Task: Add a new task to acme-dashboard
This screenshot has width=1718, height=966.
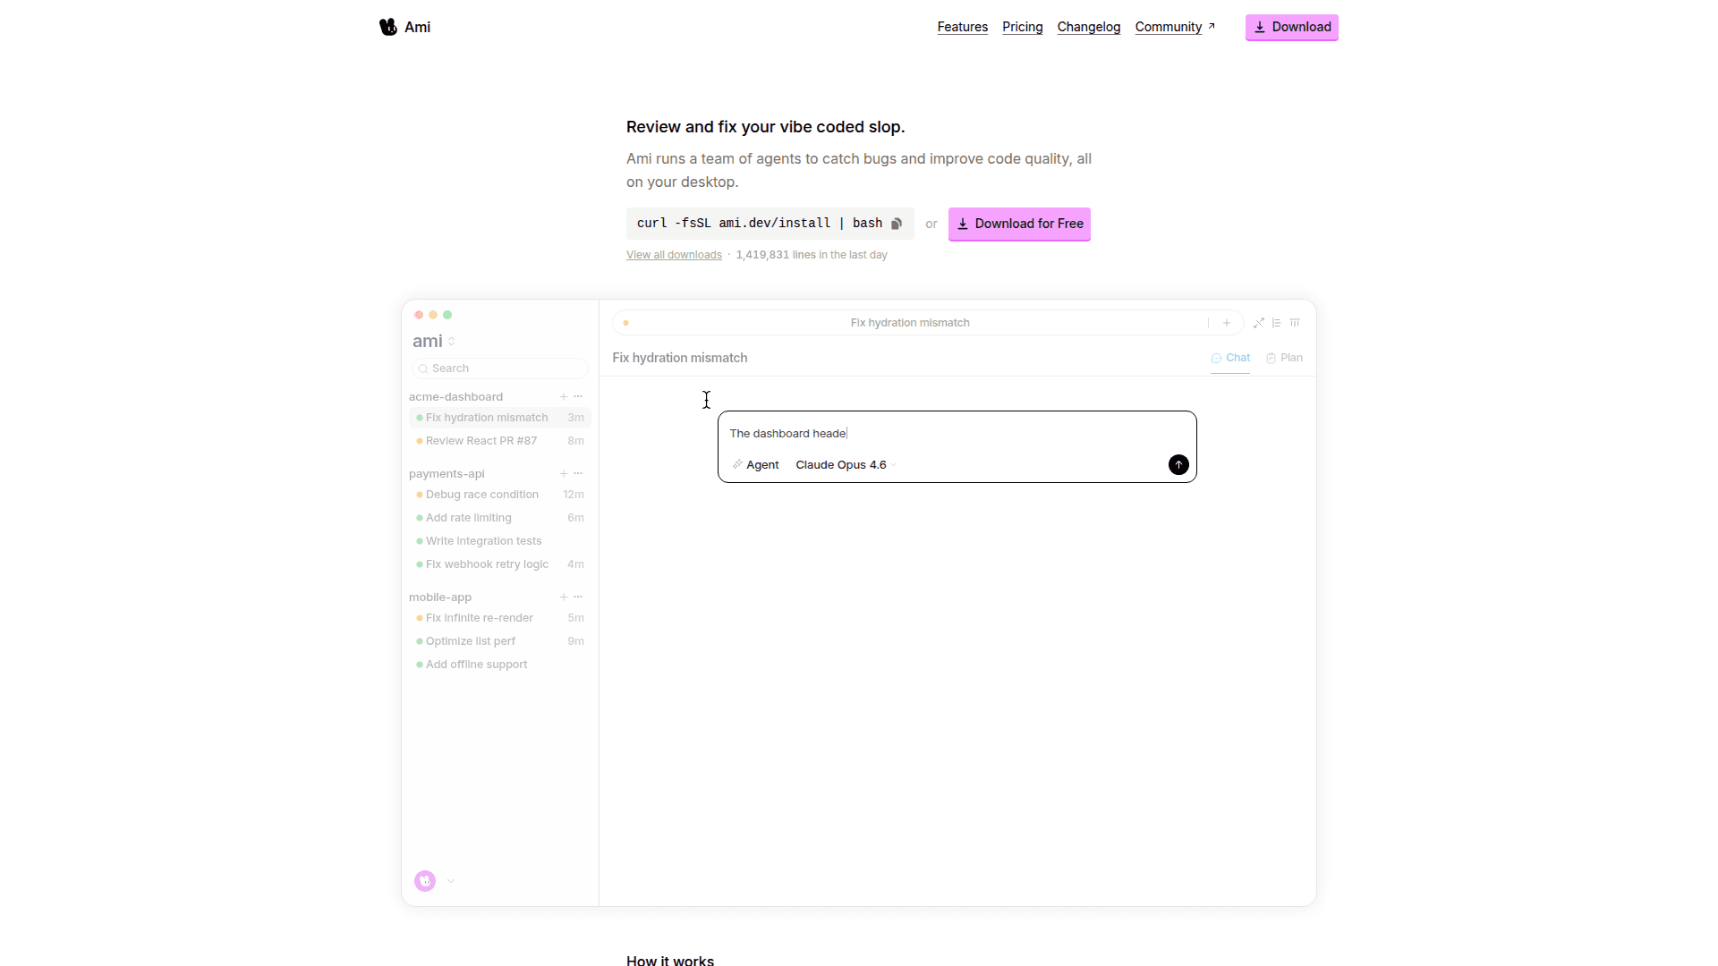Action: [564, 397]
